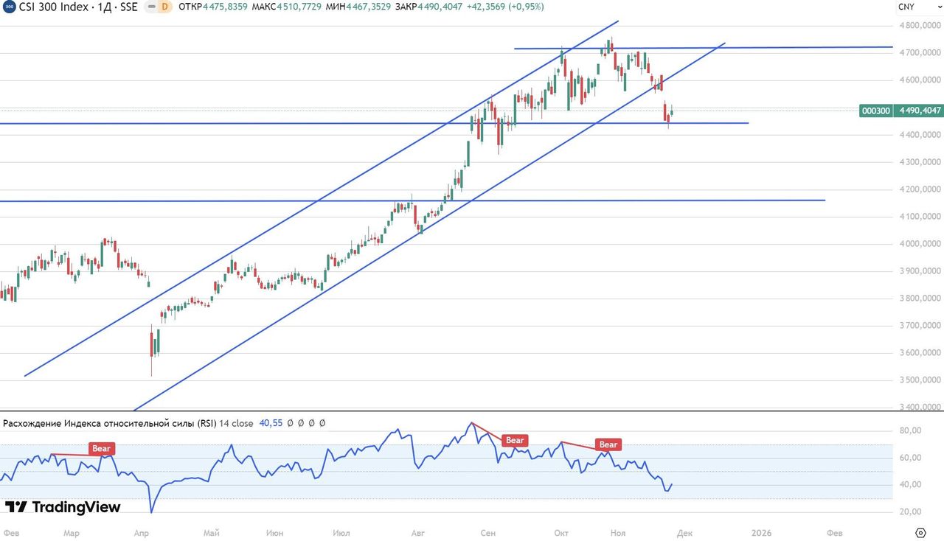944x541 pixels.
Task: Click the 000300 symbol tag on price axis
Action: pos(876,111)
